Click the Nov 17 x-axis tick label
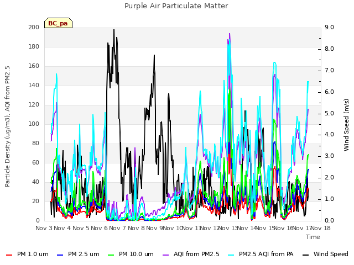The height and width of the screenshot is (265, 354). tap(302, 228)
